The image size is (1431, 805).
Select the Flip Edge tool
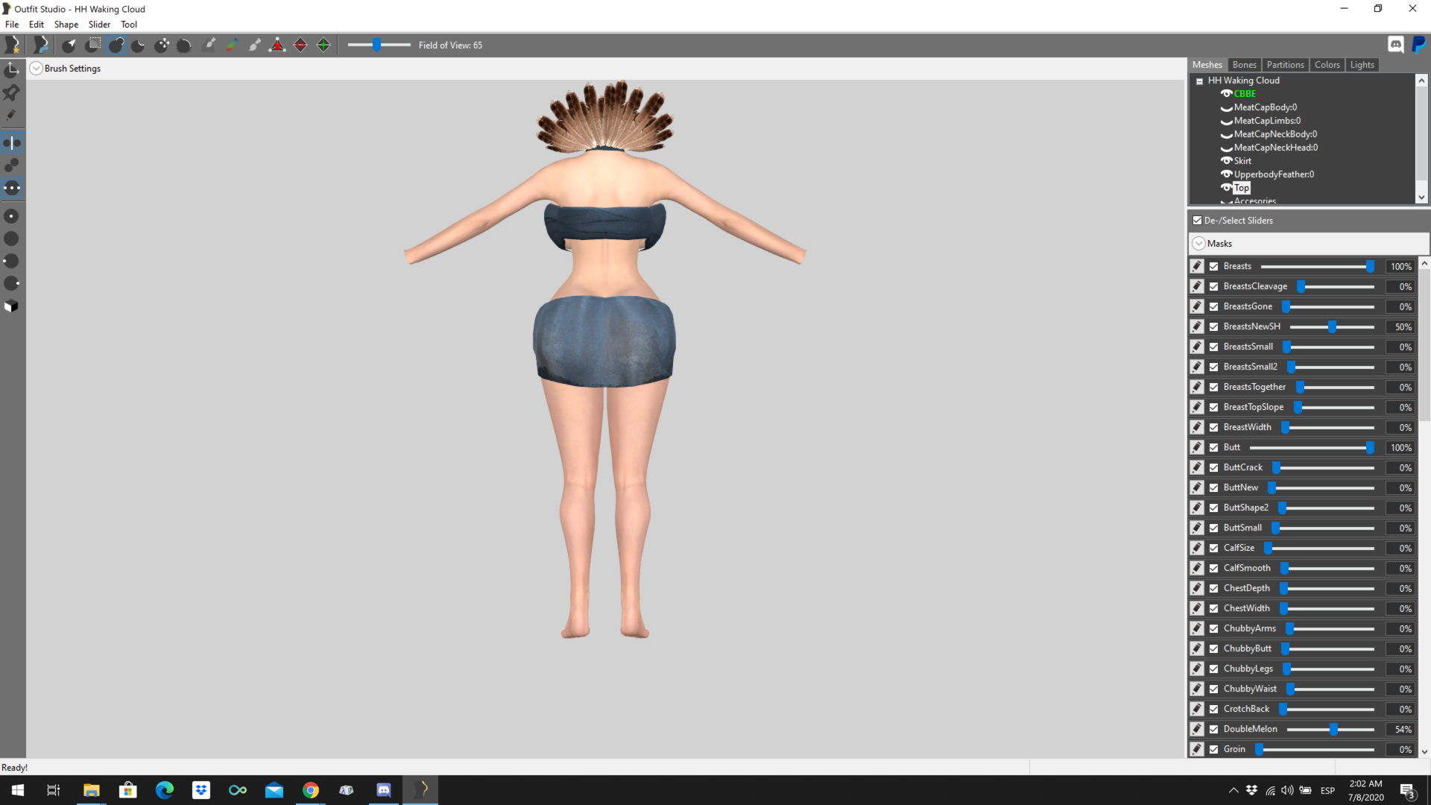coord(300,45)
